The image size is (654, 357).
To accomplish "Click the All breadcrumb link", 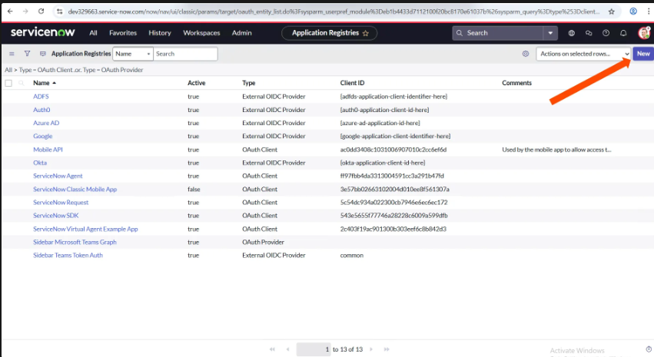I will pyautogui.click(x=8, y=70).
